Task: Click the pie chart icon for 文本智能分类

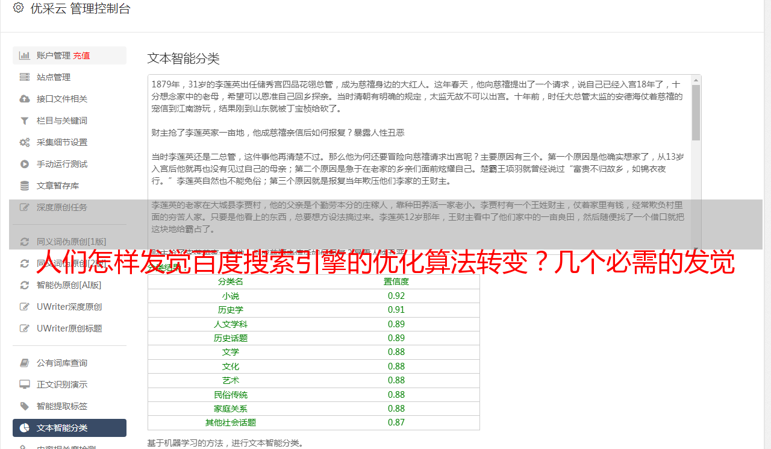Action: [25, 428]
